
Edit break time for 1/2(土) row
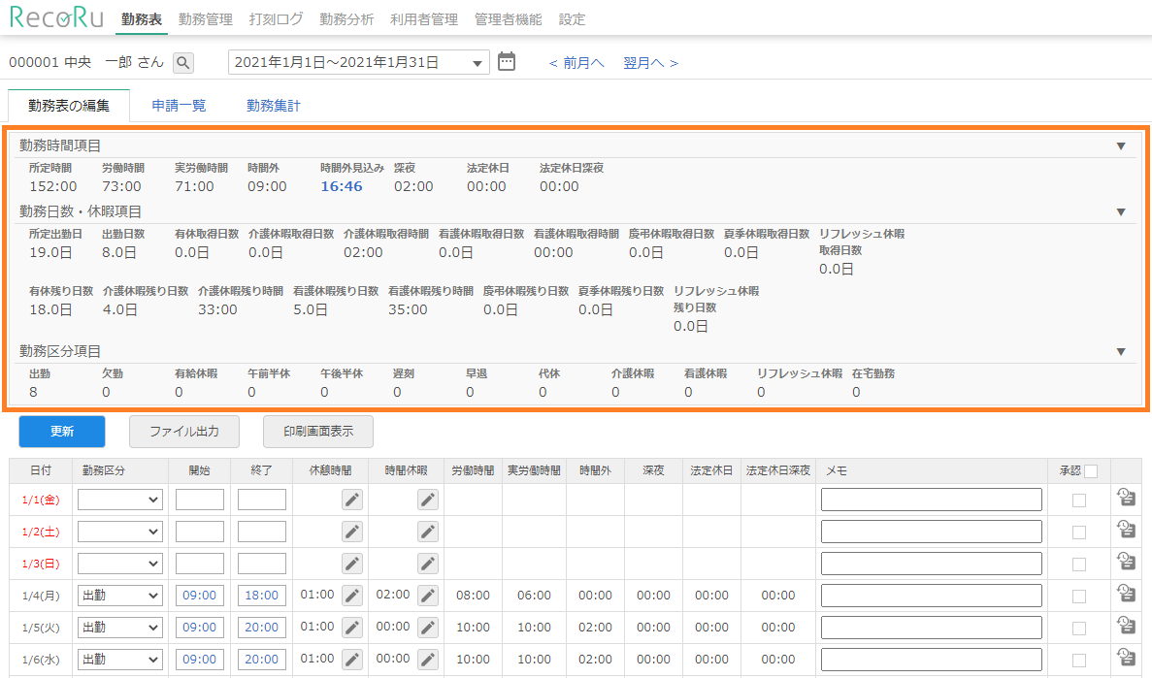click(x=352, y=532)
